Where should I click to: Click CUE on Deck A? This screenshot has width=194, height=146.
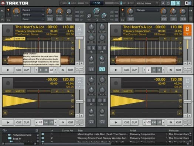tap(19, 70)
